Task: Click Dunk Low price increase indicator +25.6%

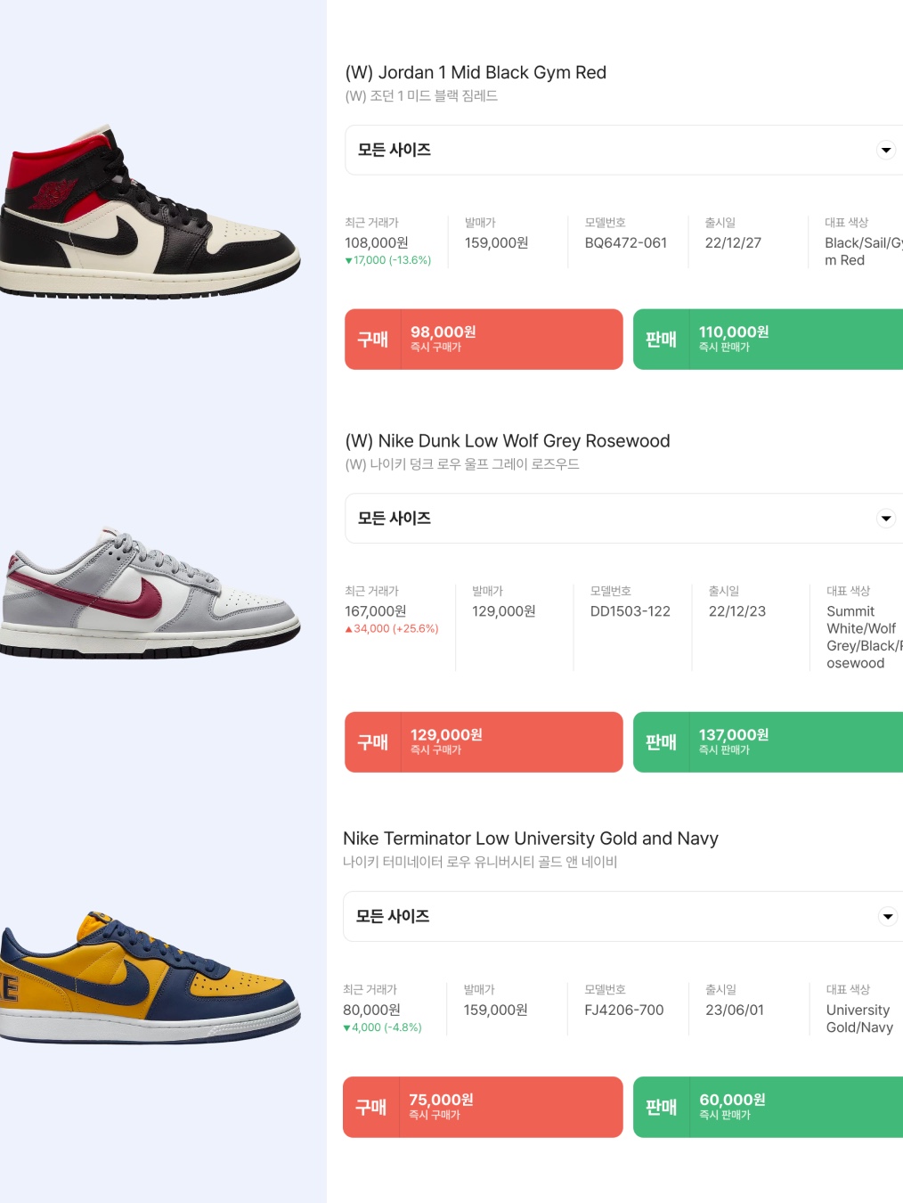Action: coord(392,628)
